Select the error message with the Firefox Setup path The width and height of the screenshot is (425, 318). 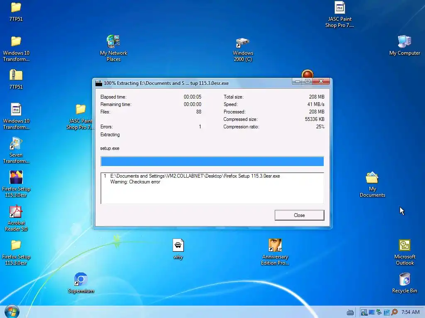[x=195, y=176]
